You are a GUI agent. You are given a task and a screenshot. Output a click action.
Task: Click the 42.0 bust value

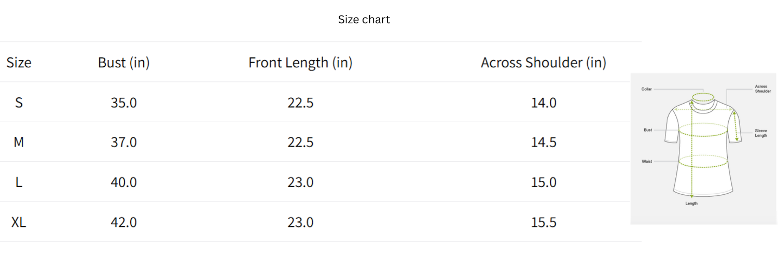pos(123,222)
